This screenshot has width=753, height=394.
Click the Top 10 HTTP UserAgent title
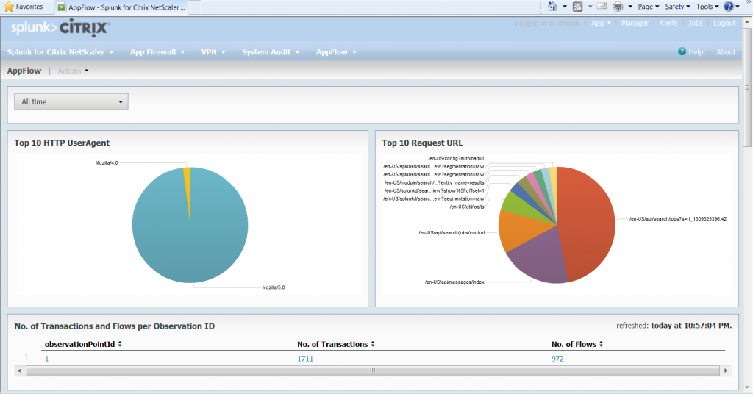(62, 143)
